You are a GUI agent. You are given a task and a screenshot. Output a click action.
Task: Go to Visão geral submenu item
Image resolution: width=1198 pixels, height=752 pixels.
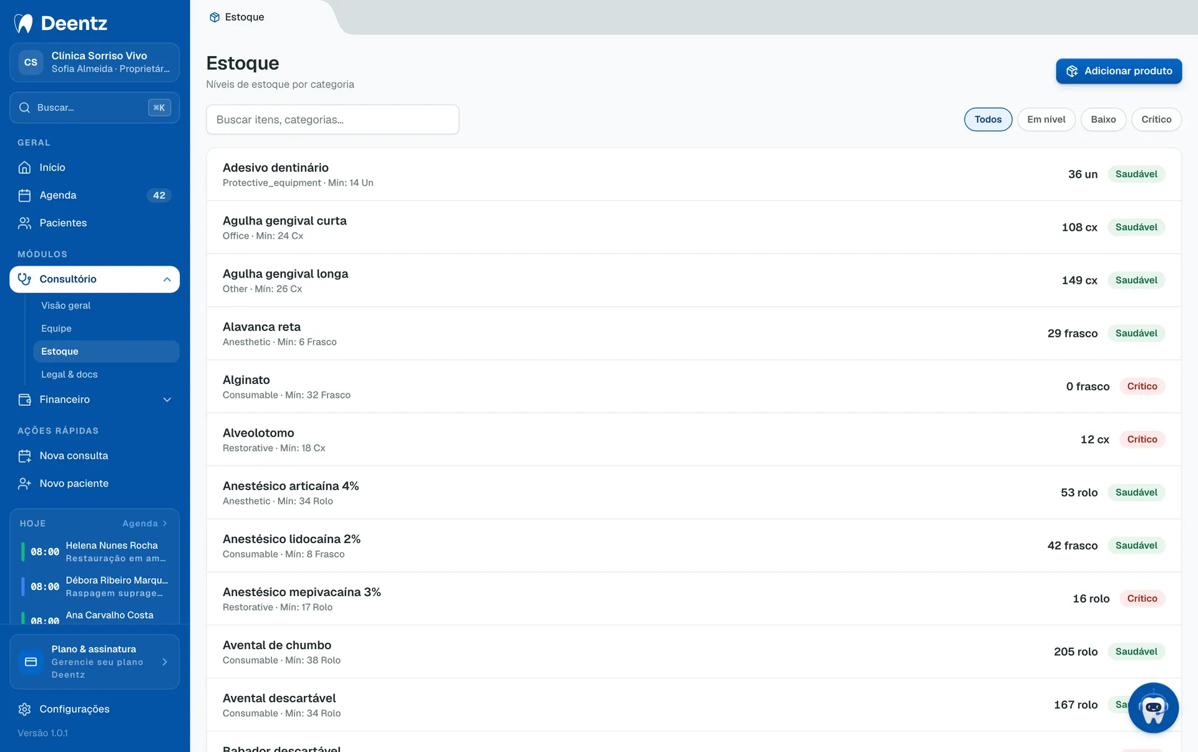point(66,306)
